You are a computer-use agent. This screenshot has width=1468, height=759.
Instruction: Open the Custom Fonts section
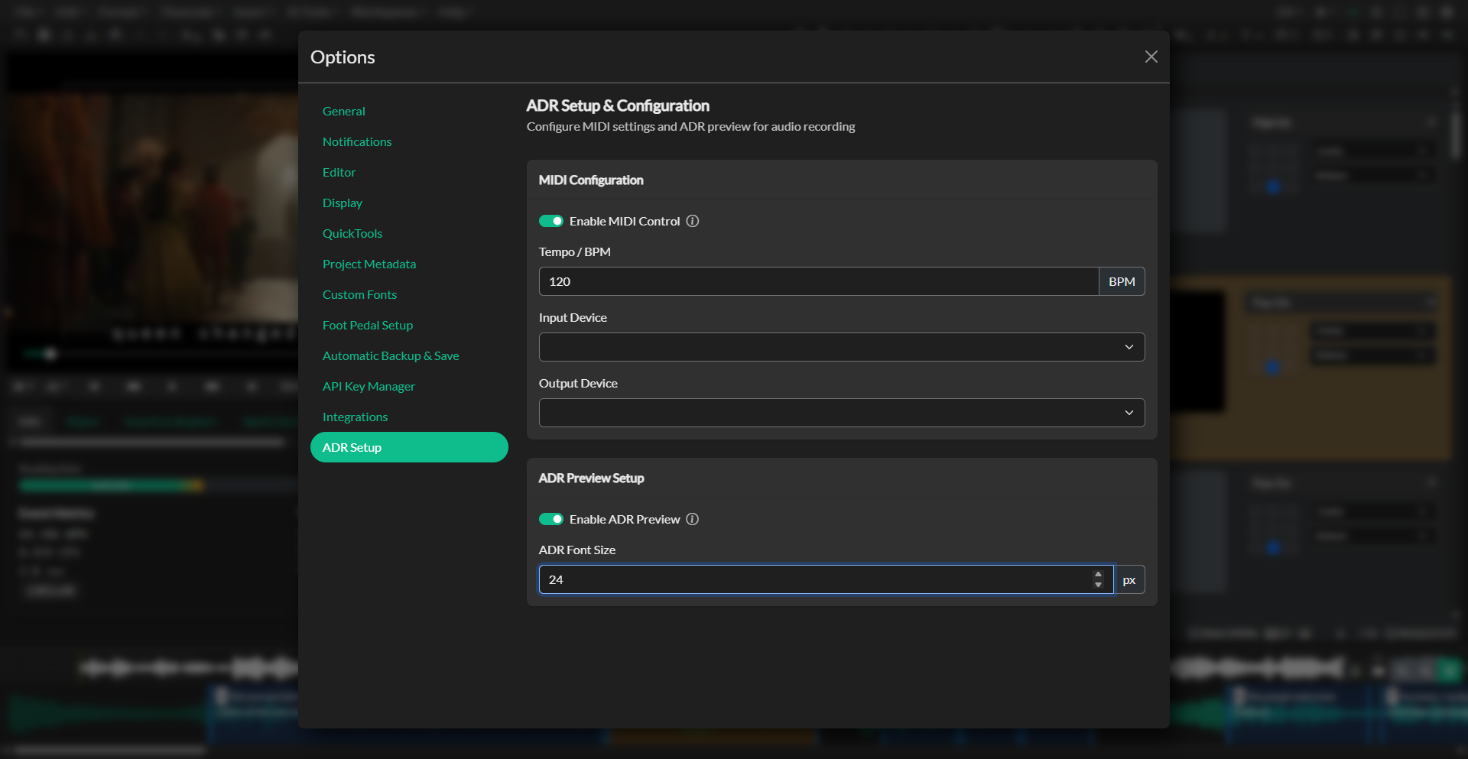coord(359,294)
